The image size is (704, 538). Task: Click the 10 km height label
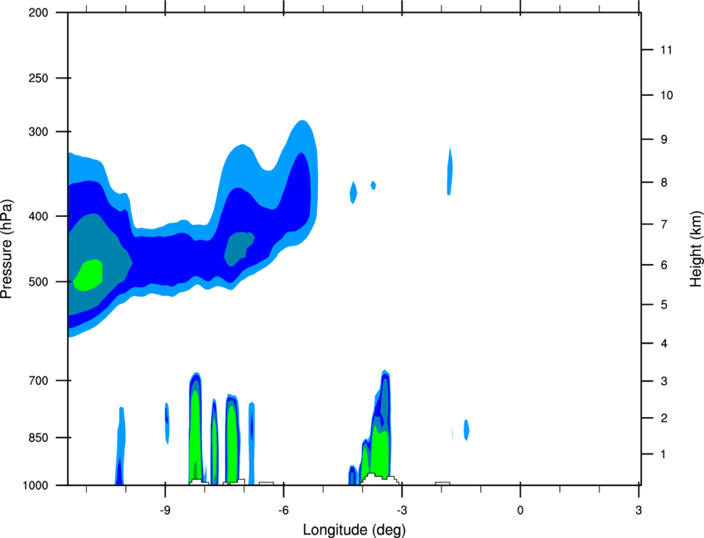click(x=666, y=95)
